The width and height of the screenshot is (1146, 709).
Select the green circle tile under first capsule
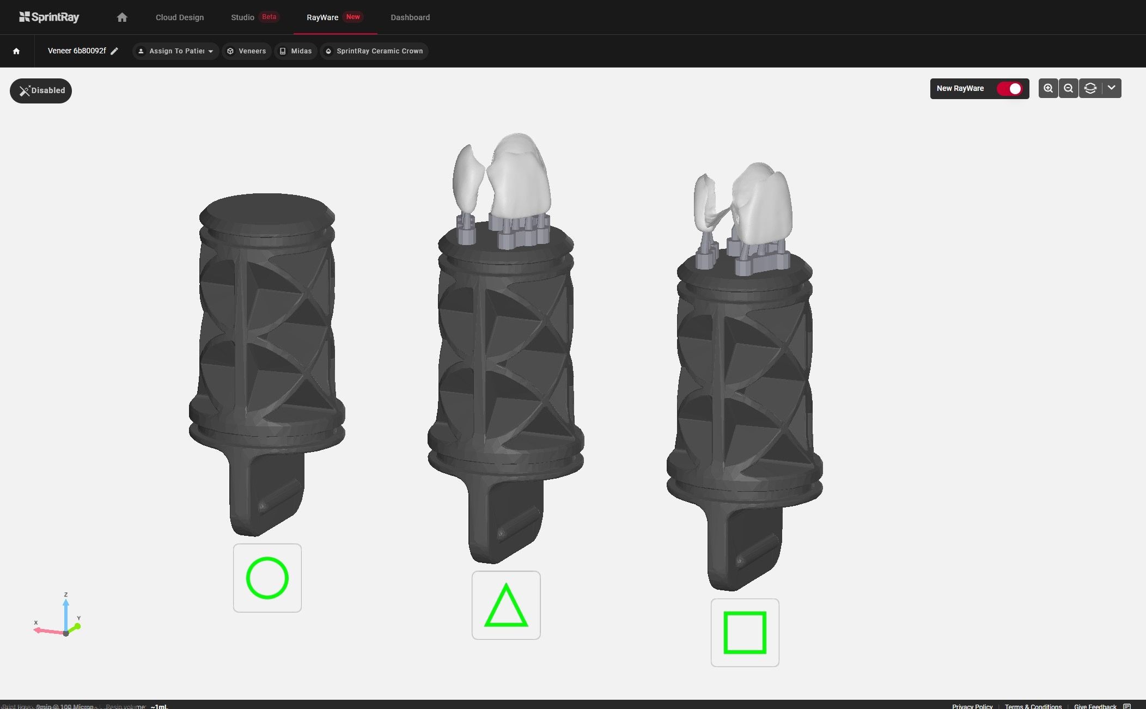tap(267, 578)
